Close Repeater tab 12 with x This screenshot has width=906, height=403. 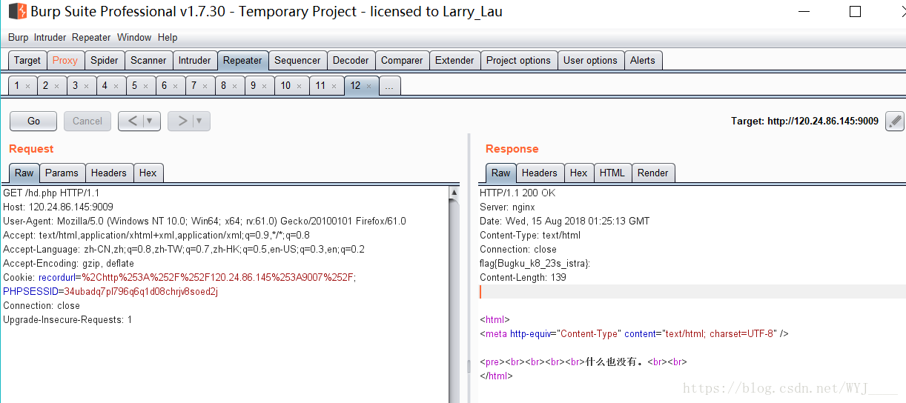368,86
